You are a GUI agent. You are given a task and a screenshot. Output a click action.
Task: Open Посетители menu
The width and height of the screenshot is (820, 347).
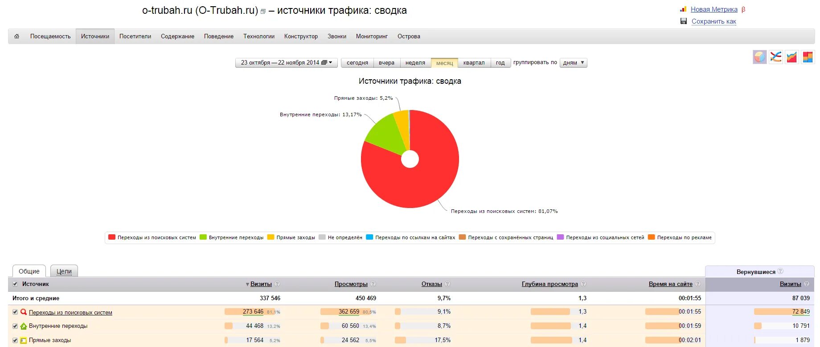tap(135, 37)
